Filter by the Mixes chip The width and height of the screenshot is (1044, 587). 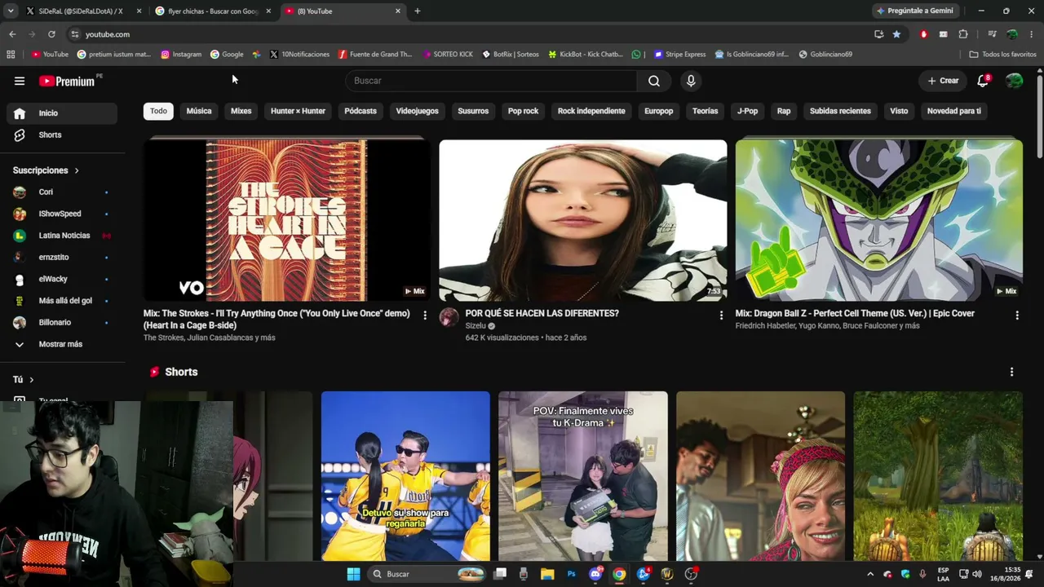click(241, 111)
